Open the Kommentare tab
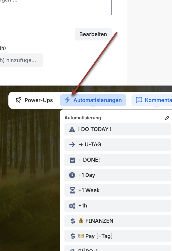Screen dimensions: 172x251 pos(151,100)
